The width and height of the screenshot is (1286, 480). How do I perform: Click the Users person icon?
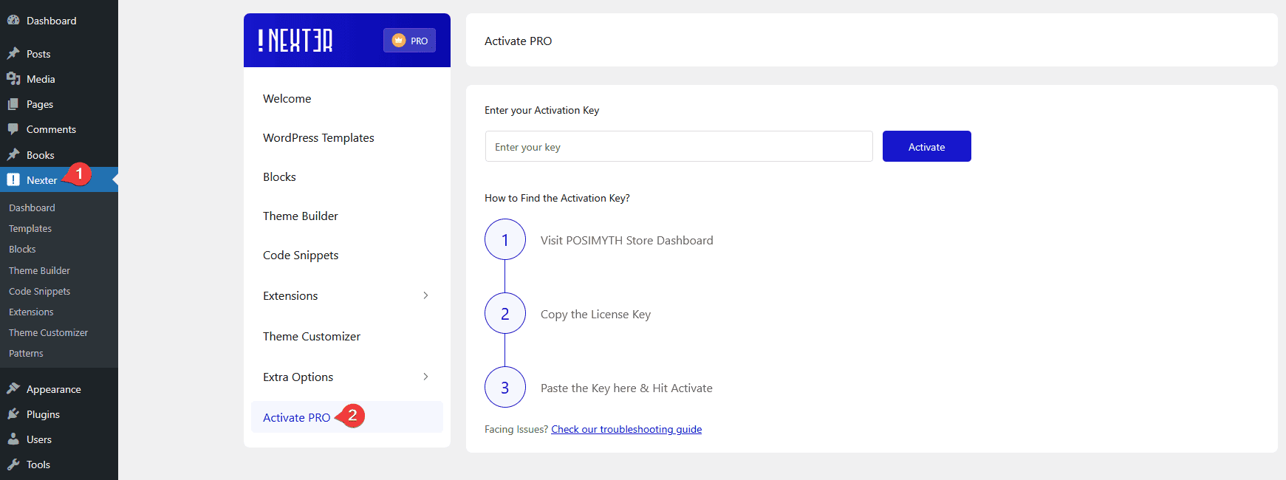pos(13,439)
